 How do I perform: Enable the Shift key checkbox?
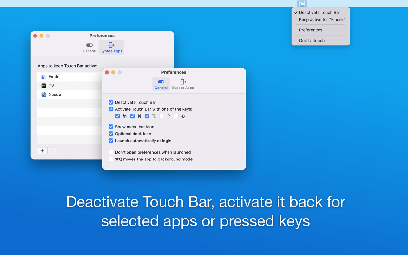(176, 116)
